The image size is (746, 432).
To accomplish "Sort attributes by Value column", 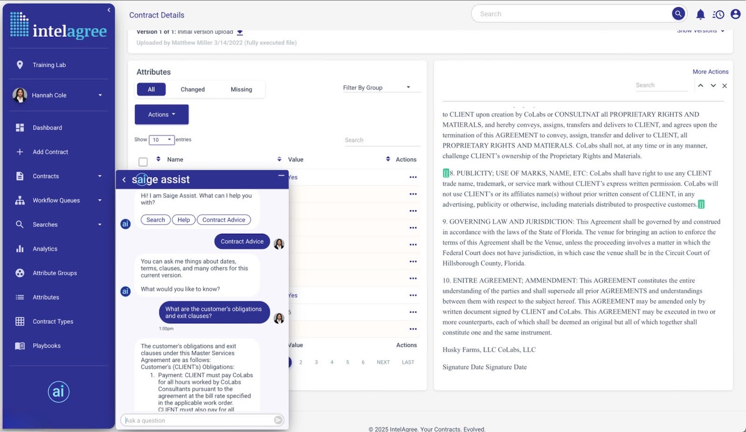I will coord(279,159).
